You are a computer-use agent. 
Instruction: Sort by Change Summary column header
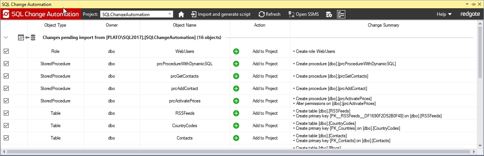click(x=383, y=25)
